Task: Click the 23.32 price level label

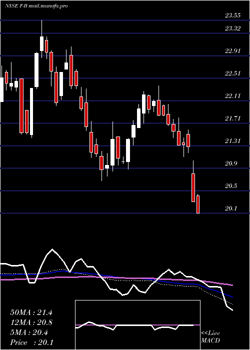Action: 232,28
